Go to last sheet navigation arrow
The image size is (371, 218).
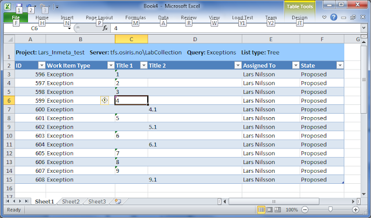pyautogui.click(x=27, y=201)
